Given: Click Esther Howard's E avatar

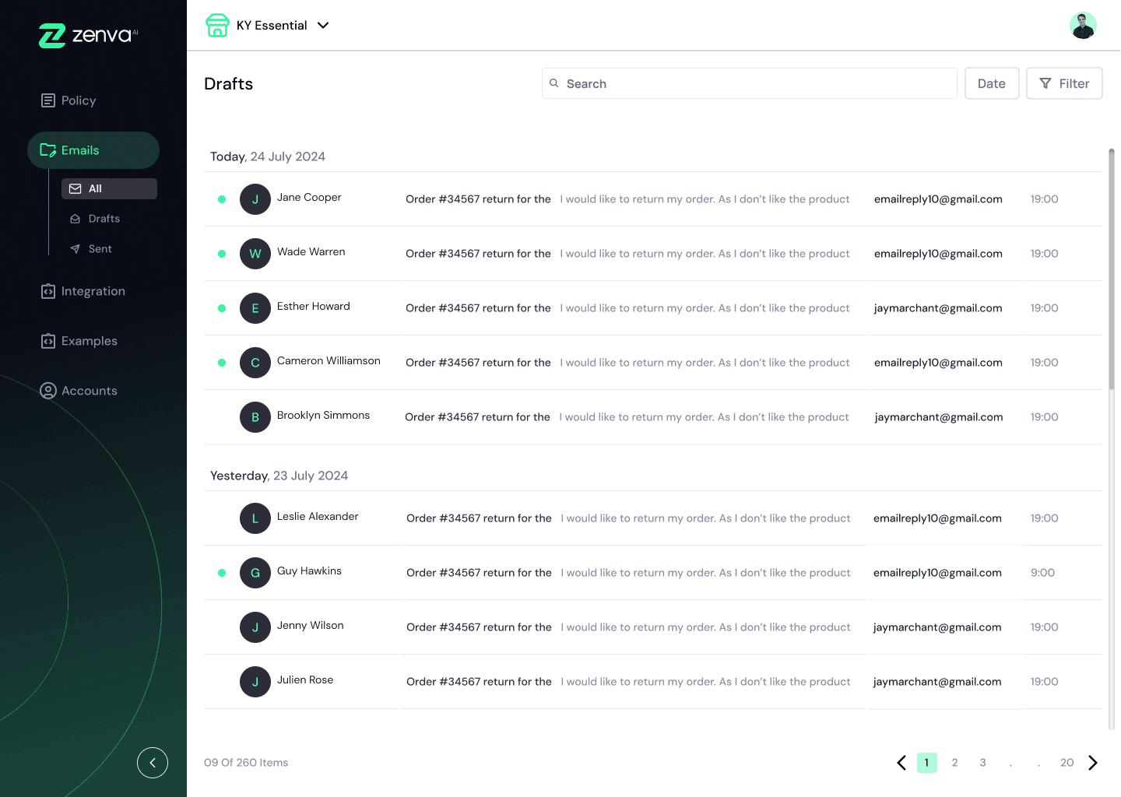Looking at the screenshot, I should tap(255, 308).
